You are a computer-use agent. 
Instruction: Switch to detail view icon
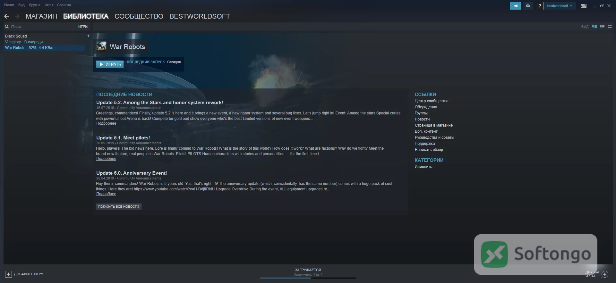click(594, 27)
